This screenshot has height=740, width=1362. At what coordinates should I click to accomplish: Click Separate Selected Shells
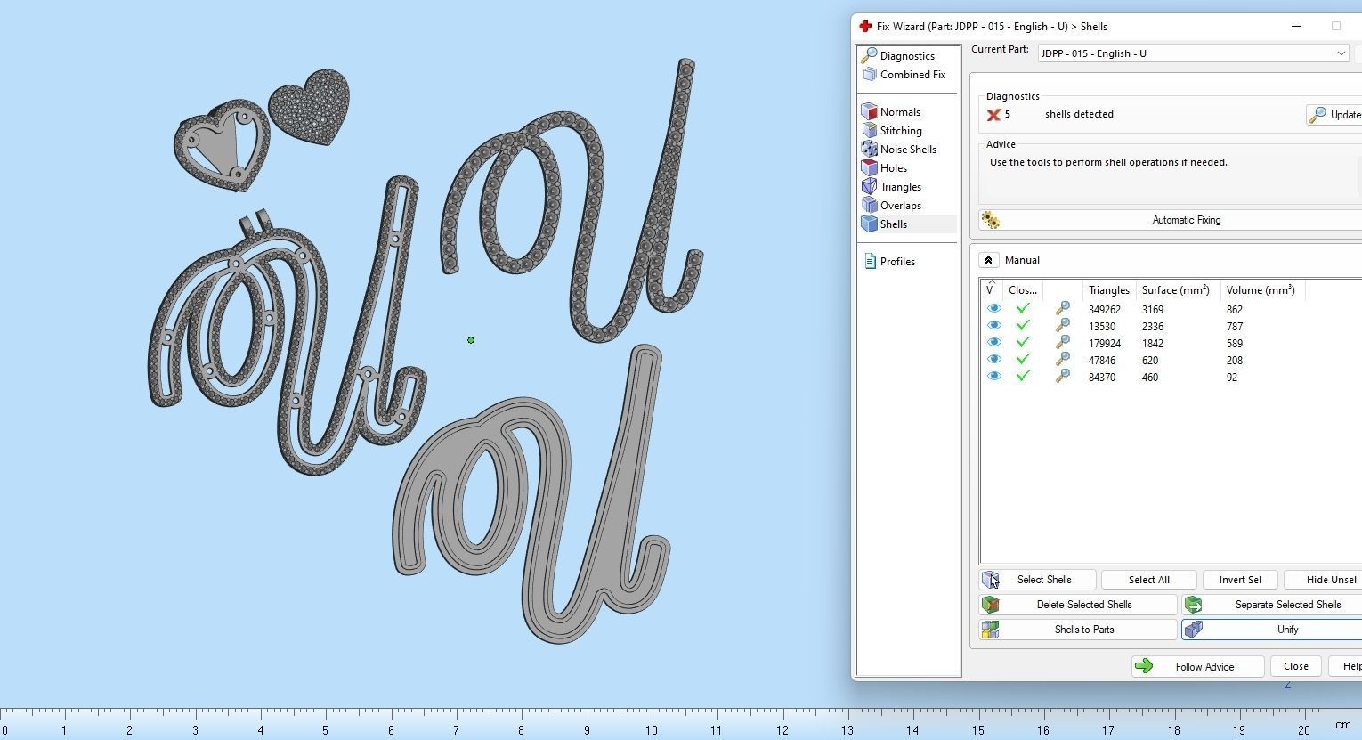pyautogui.click(x=1272, y=605)
